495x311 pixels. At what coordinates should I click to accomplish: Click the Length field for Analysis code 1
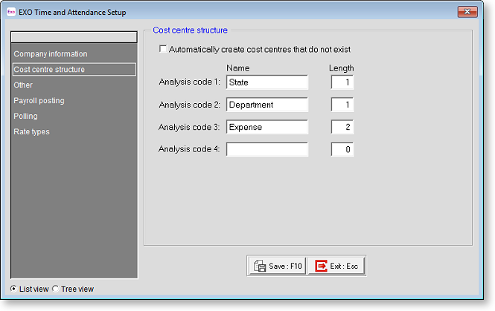pos(342,82)
